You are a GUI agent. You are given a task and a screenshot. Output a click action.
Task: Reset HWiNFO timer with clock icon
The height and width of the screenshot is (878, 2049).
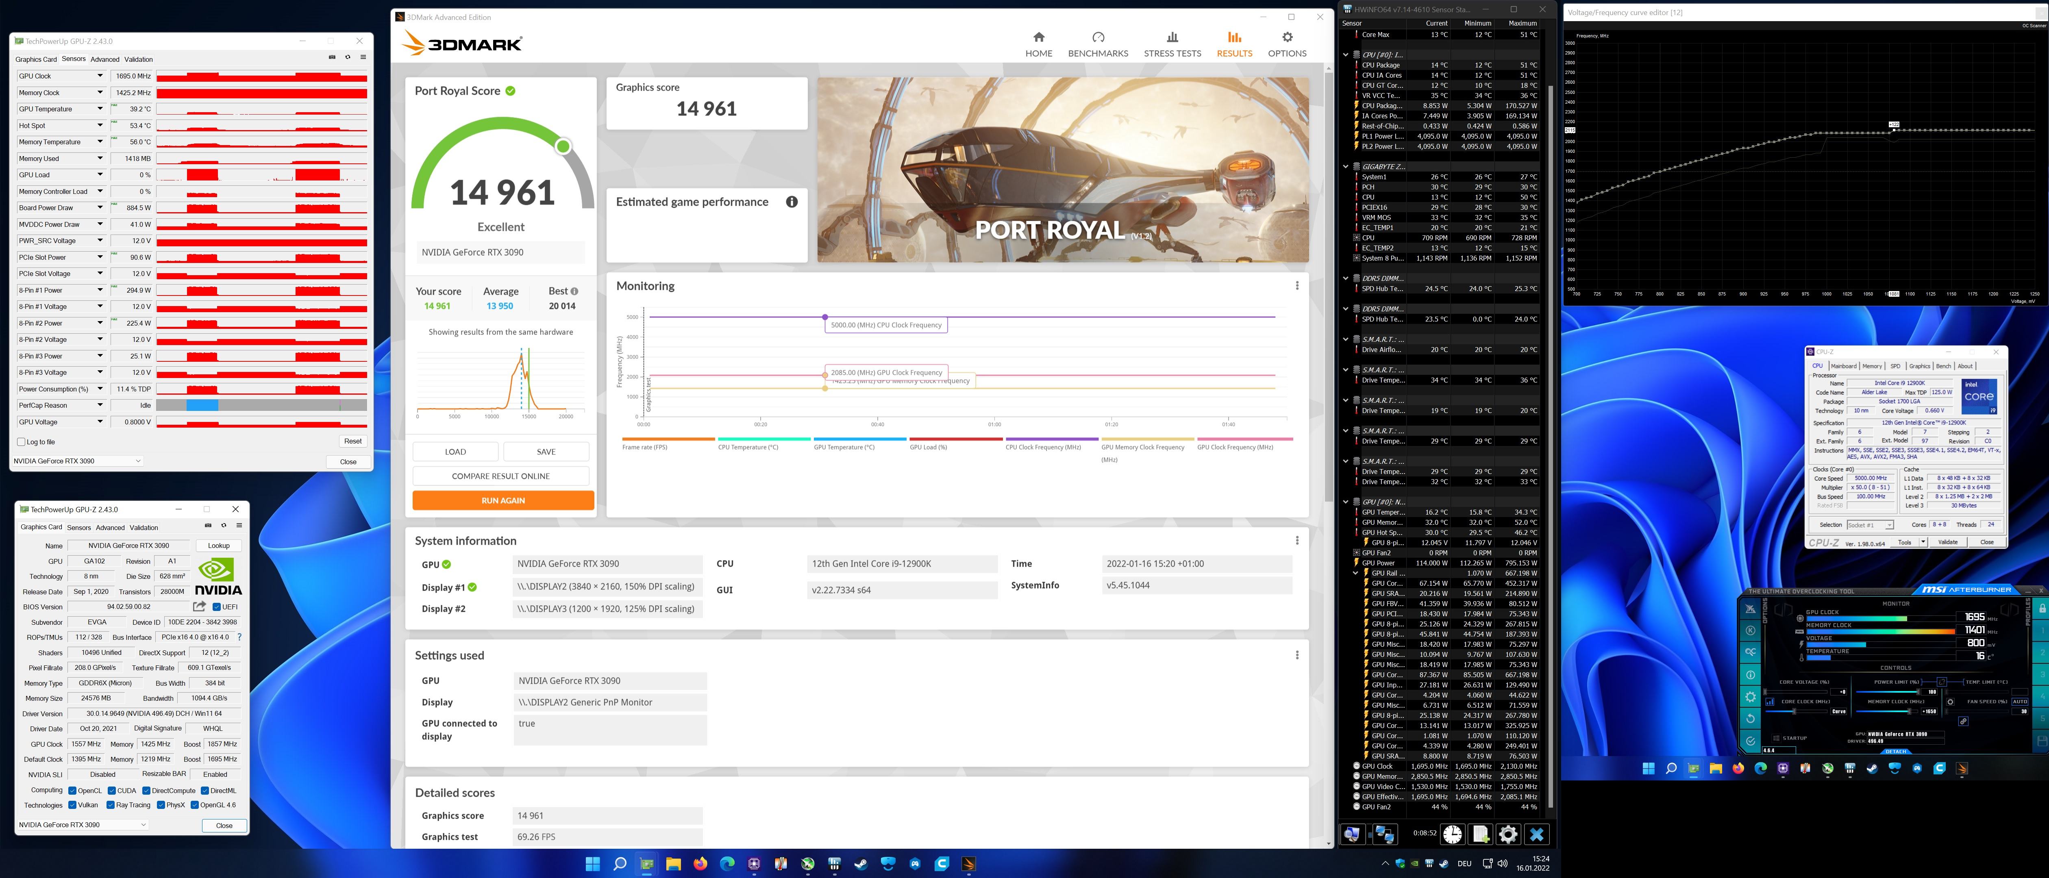point(1453,834)
